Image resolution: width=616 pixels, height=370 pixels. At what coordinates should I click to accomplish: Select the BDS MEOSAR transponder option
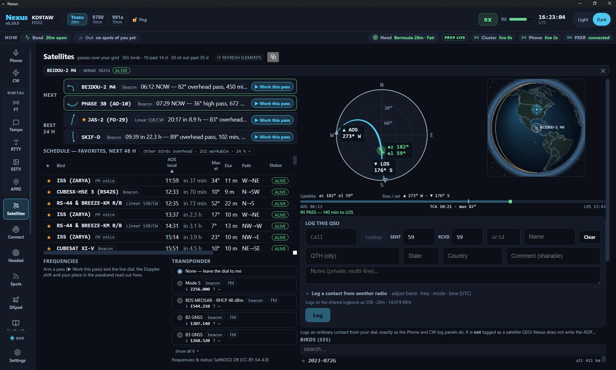[234, 303]
